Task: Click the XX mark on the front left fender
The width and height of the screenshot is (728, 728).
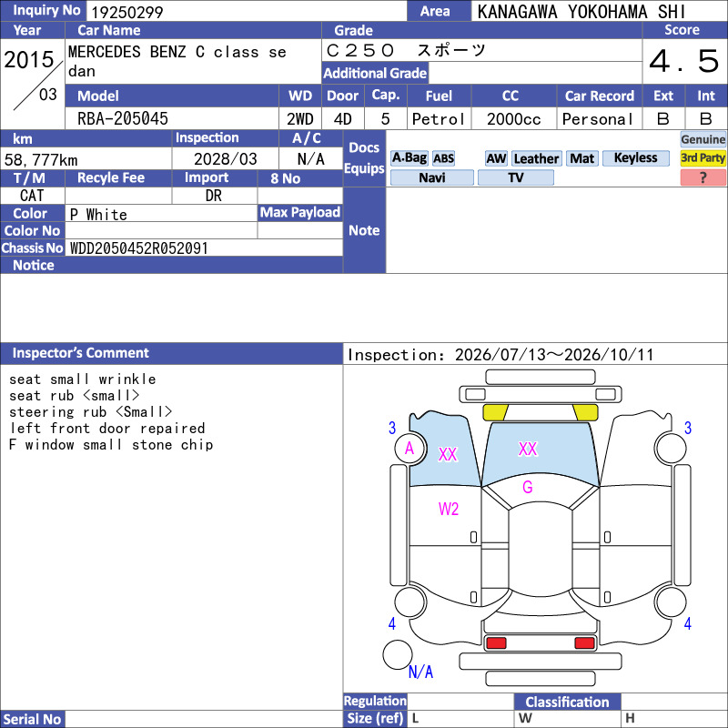Action: coord(448,454)
